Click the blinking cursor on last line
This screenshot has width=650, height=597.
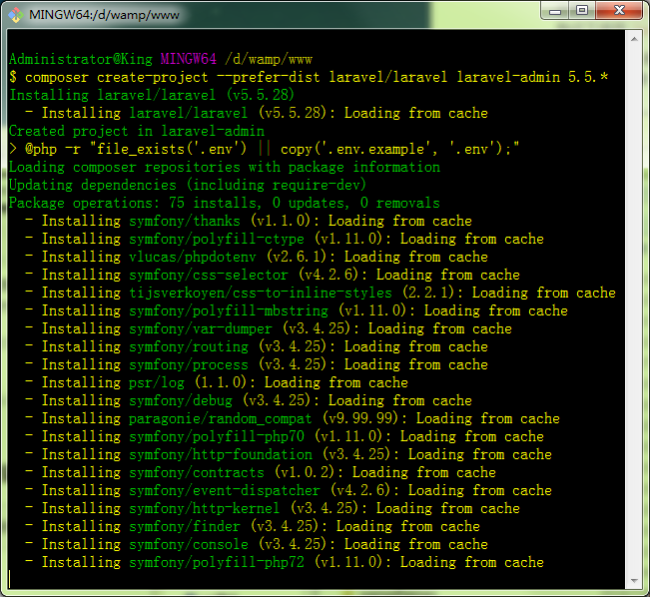pos(10,579)
